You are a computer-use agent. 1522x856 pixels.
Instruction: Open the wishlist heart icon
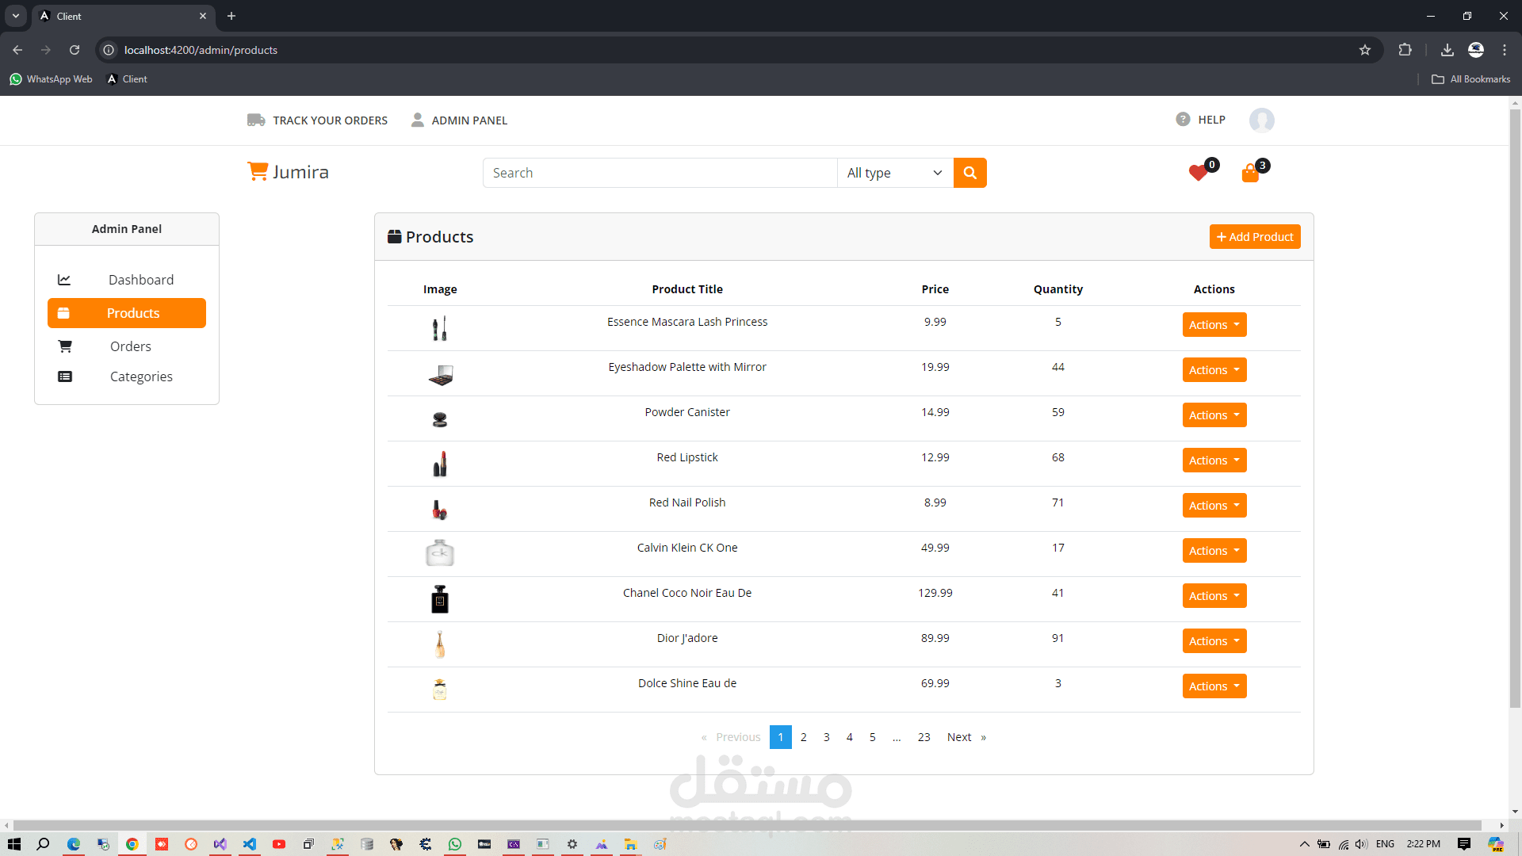tap(1198, 173)
